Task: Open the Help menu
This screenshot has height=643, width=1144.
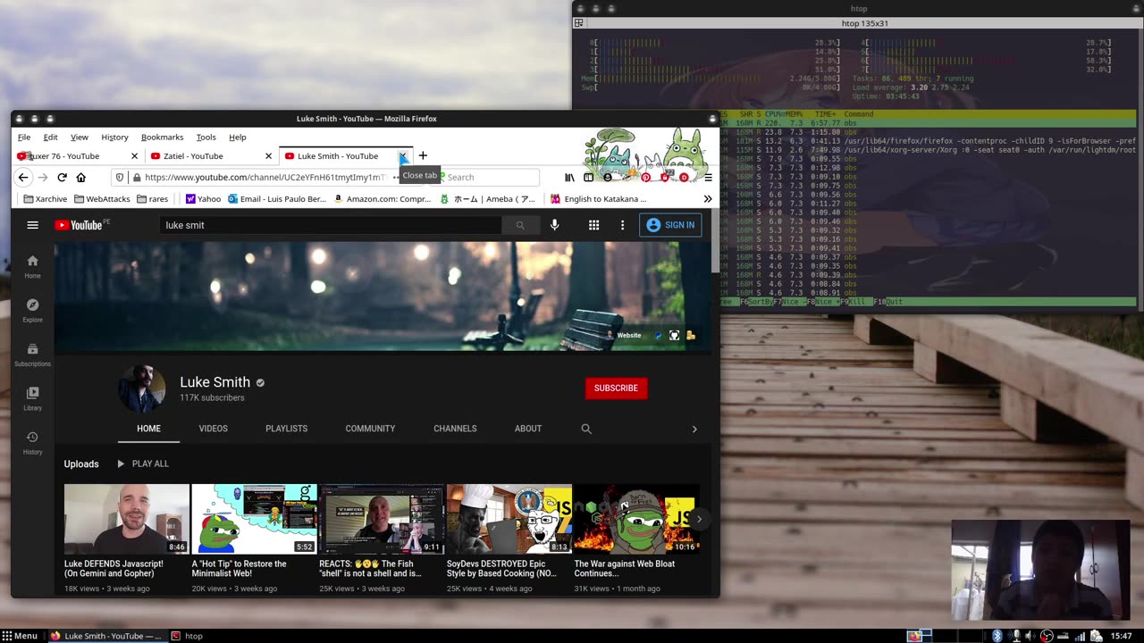Action: pyautogui.click(x=237, y=137)
